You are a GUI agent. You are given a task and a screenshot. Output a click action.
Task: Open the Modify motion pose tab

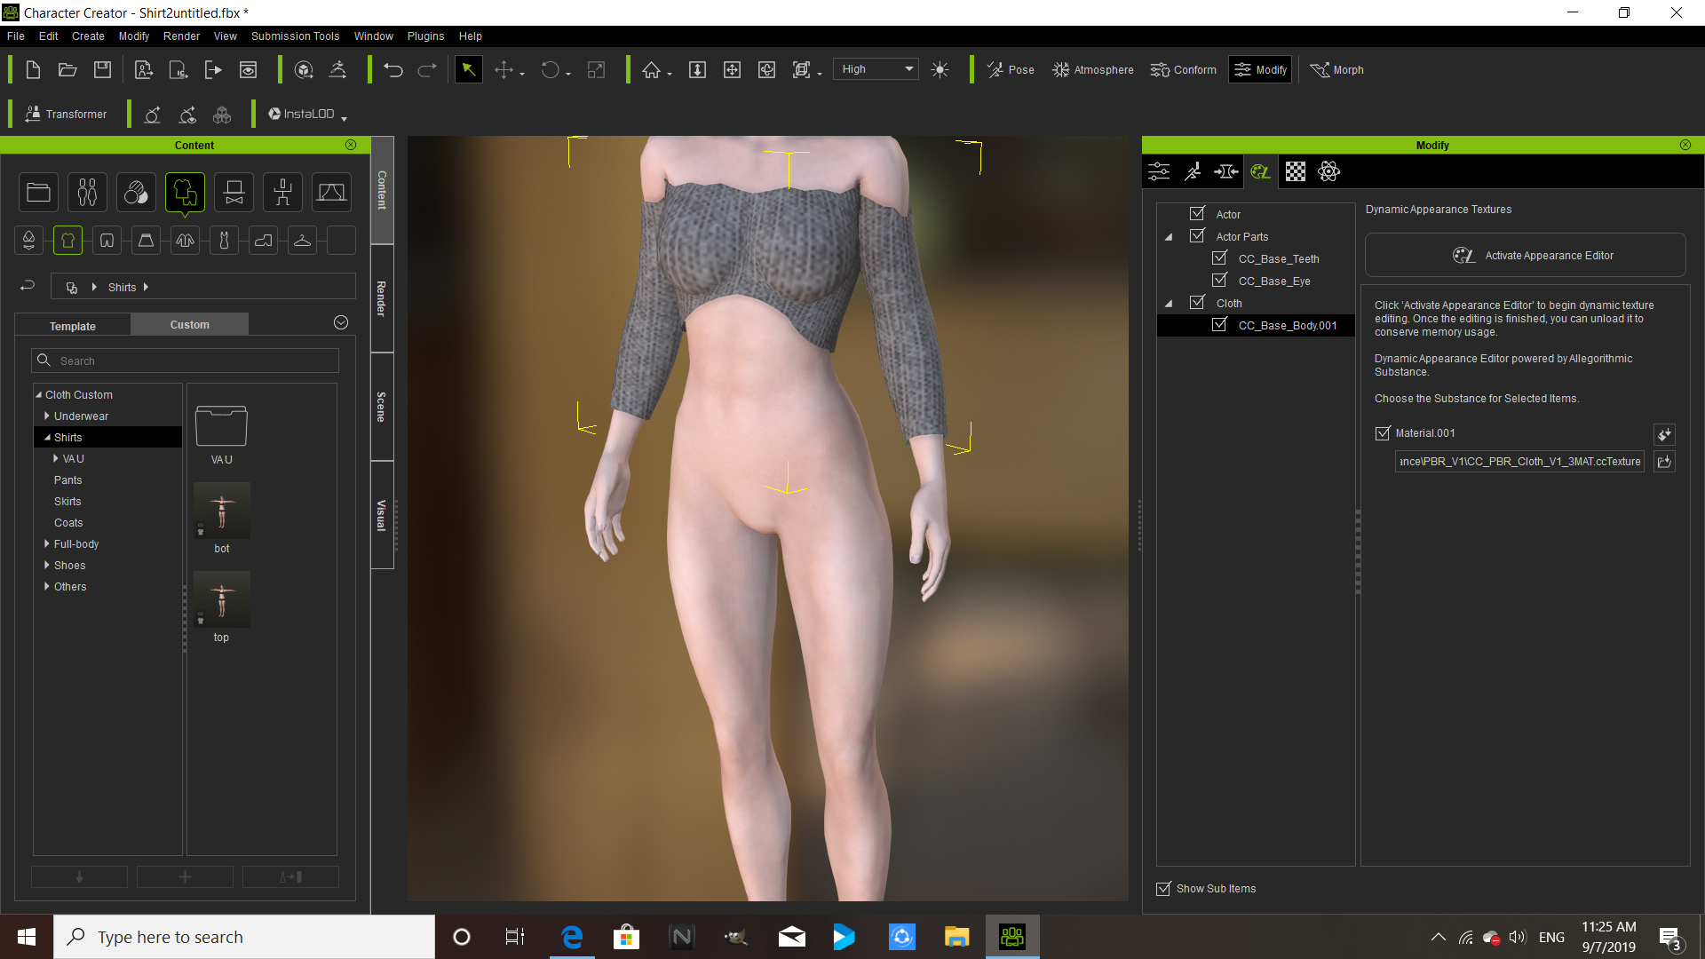click(x=1193, y=171)
